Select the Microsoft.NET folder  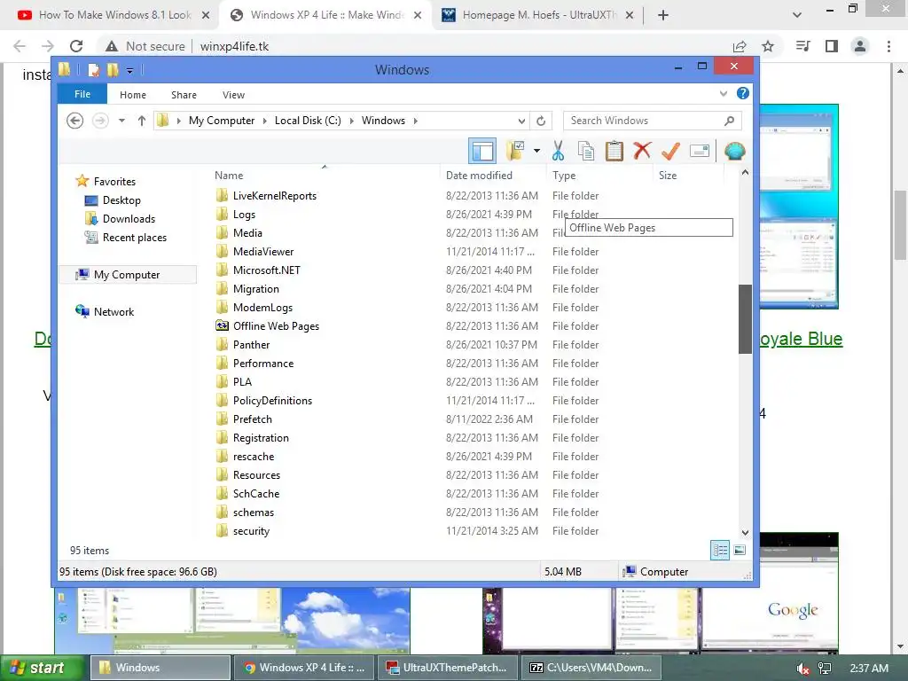(x=266, y=270)
